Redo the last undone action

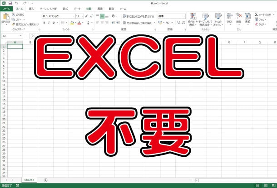pos(25,3)
